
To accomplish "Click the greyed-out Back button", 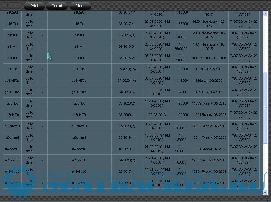I will (x=11, y=6).
